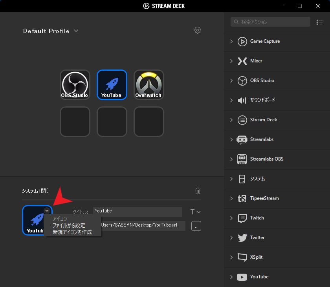Expand the XSplit category arrow
Screen dimensions: 330x287
(x=231, y=257)
